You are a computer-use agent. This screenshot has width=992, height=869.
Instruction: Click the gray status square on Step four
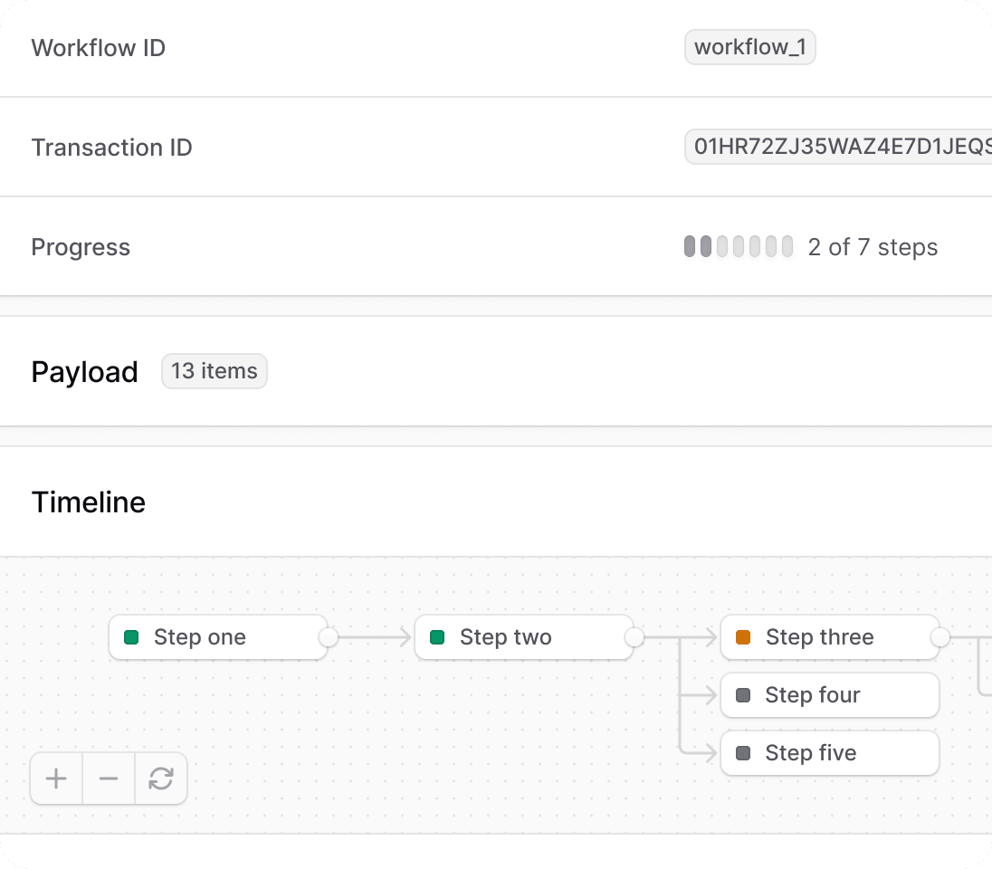(743, 695)
